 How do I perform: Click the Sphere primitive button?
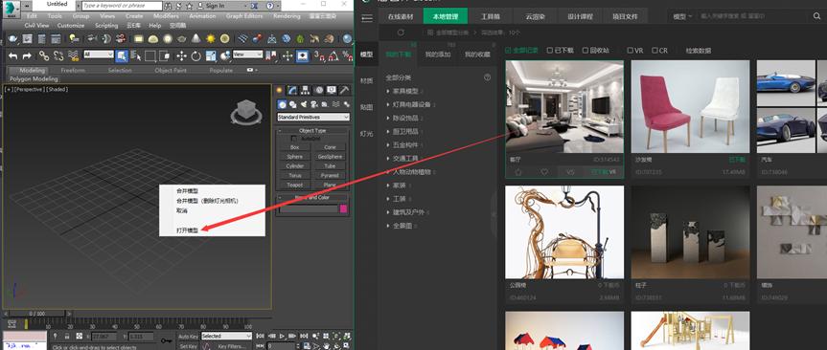[294, 157]
